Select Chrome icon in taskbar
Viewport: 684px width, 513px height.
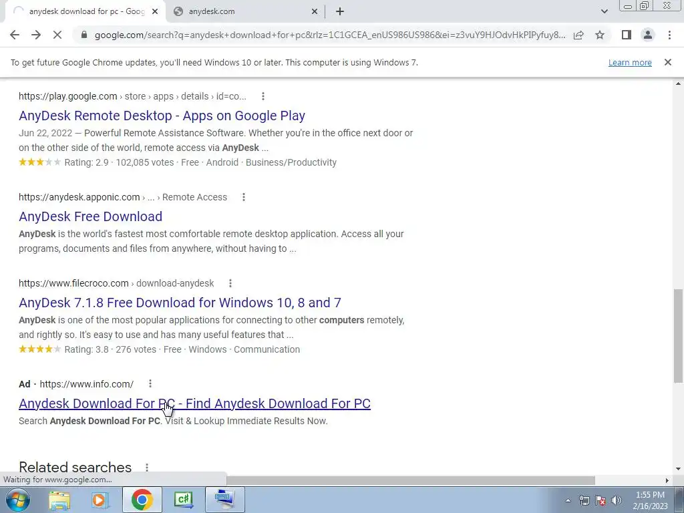coord(142,500)
